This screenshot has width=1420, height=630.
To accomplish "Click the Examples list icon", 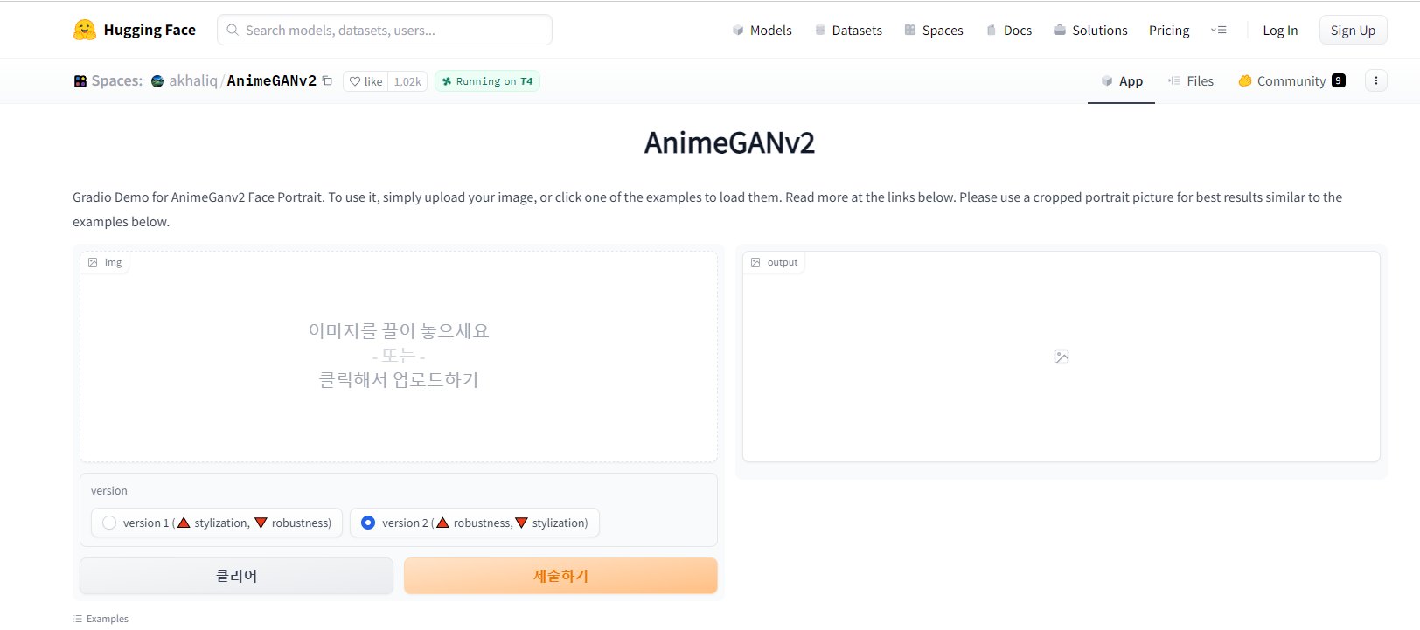I will click(x=78, y=619).
